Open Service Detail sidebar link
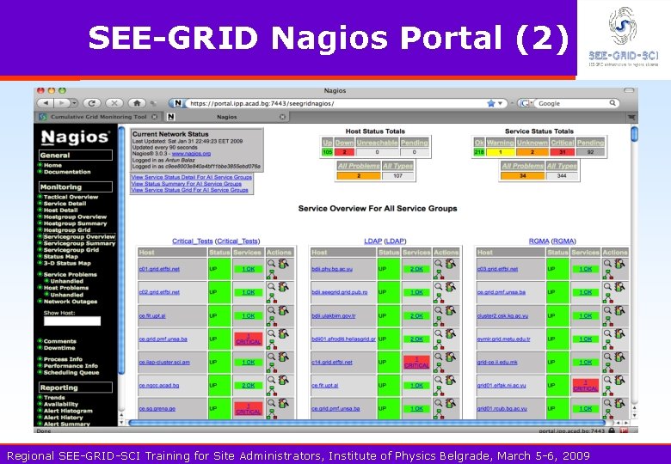Viewport: 671px width, 464px height. (x=65, y=204)
